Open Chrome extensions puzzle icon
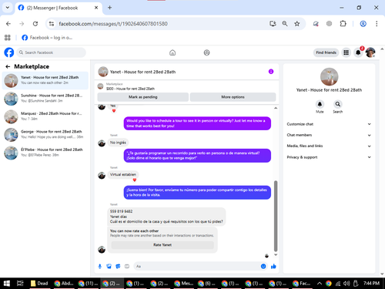This screenshot has width=385, height=289. click(343, 24)
